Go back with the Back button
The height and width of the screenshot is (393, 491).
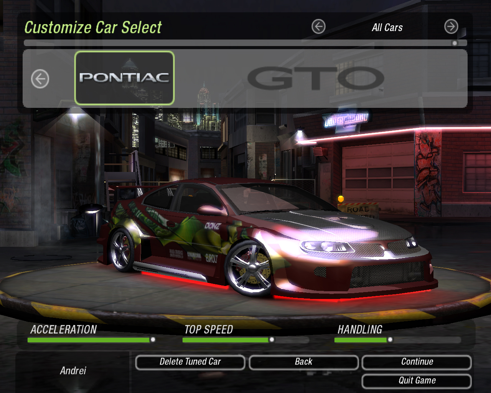point(303,362)
